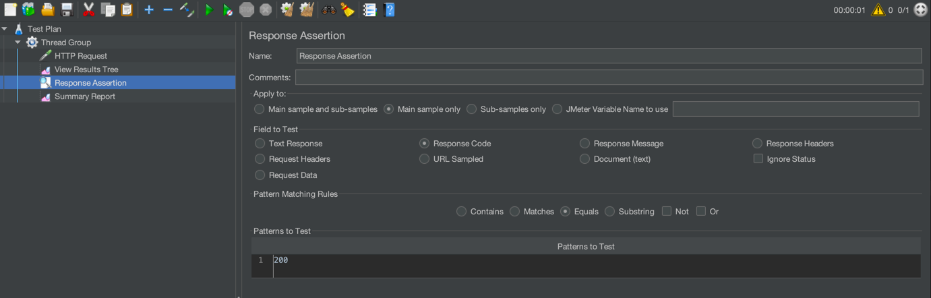Click the yellow warning triangle log icon
This screenshot has height=298, width=931.
coord(878,9)
